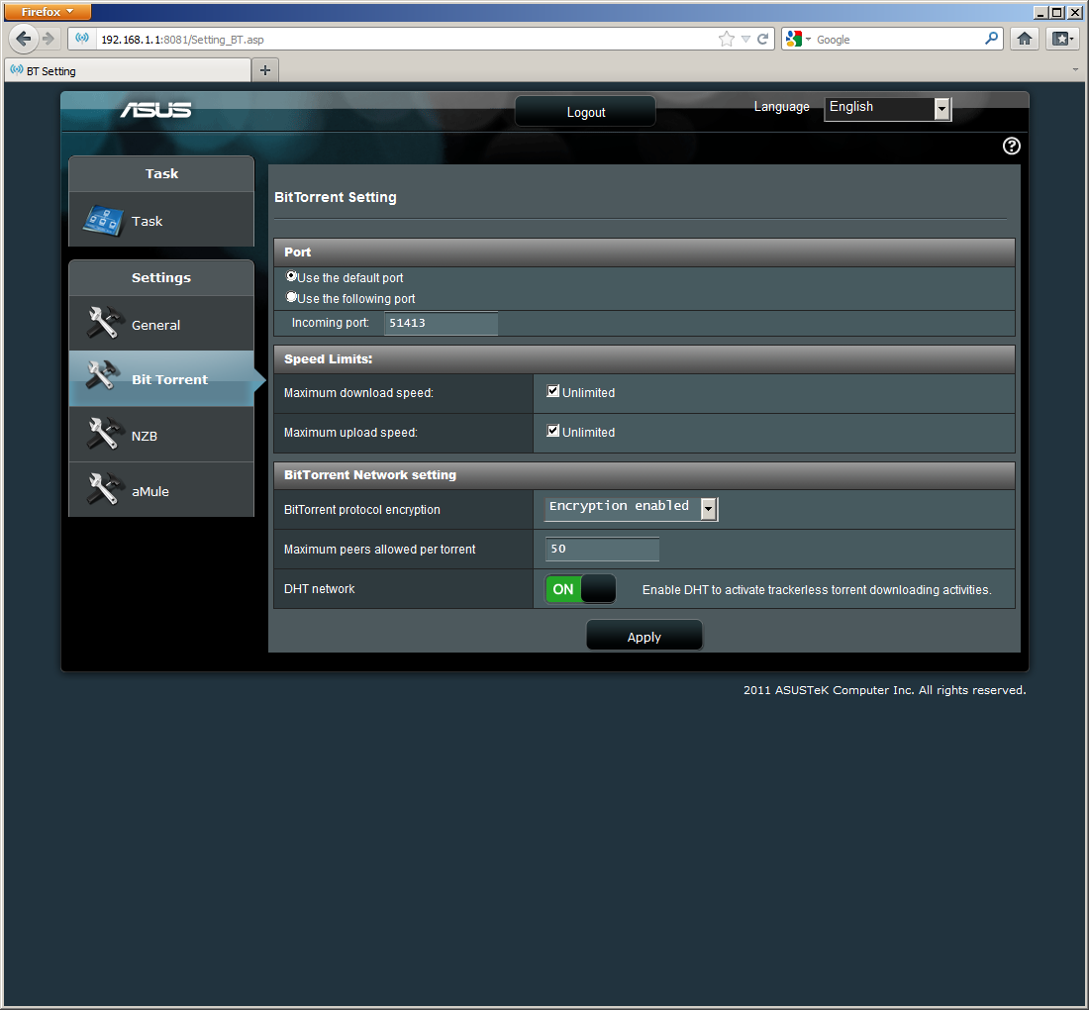Open the Firefox application menu
Screen dimensions: 1089x1010
[x=48, y=12]
